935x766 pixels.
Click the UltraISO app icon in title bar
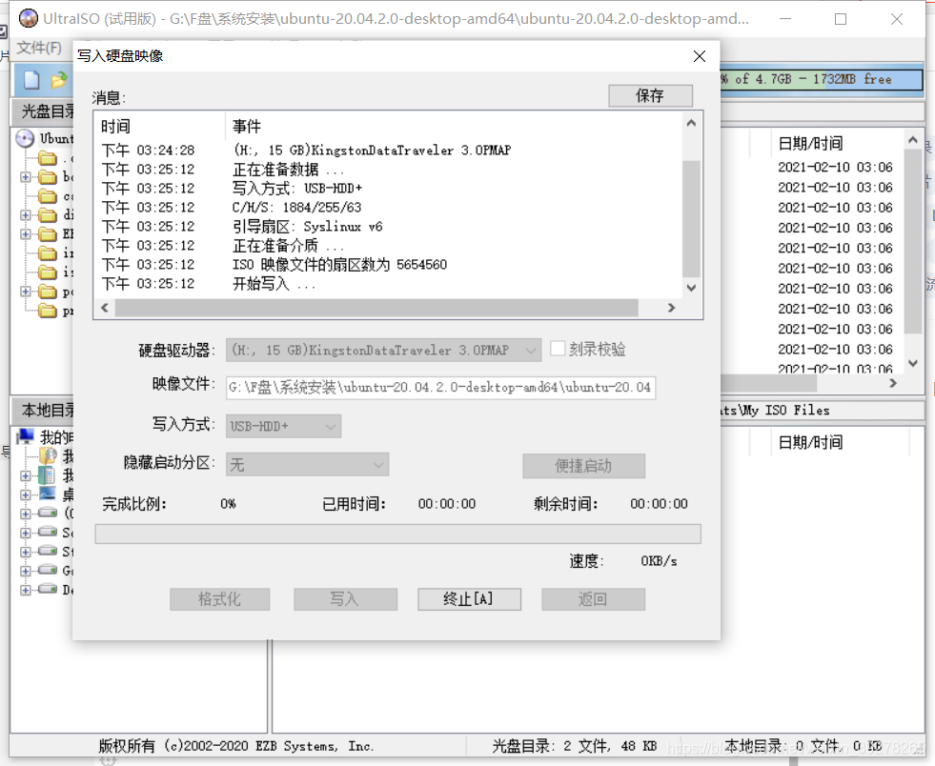28,18
